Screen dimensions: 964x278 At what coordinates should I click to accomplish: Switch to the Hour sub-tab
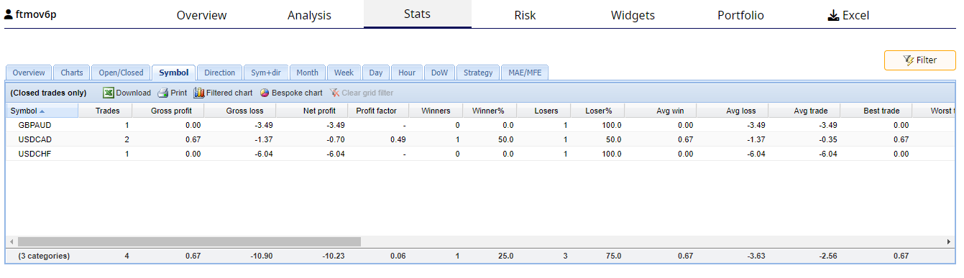coord(407,73)
